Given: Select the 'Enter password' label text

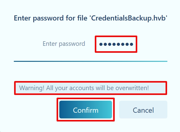Looking at the screenshot, I should click(64, 44).
